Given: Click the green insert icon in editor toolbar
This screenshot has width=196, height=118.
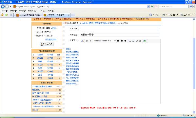Looking at the screenshot, I should (x=145, y=41).
